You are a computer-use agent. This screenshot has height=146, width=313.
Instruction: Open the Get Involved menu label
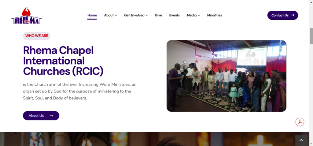(134, 15)
